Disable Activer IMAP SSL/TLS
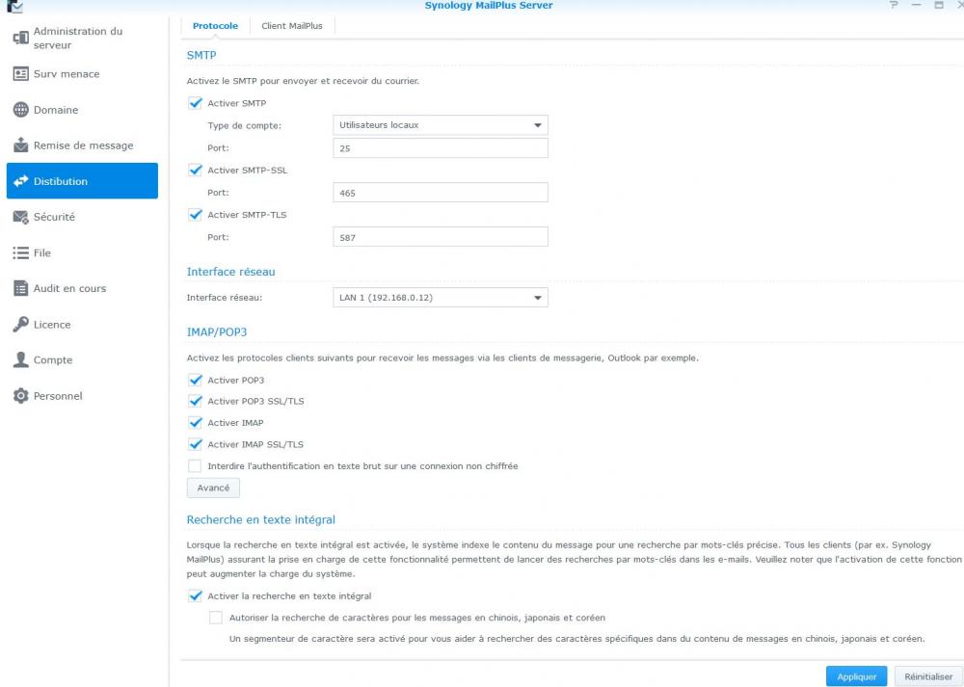The height and width of the screenshot is (687, 964). pos(195,444)
